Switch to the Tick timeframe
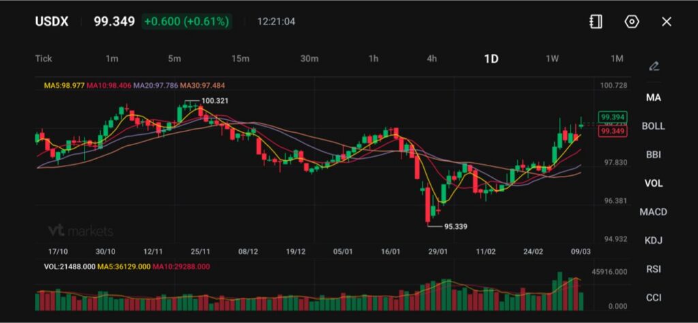Image resolution: width=698 pixels, height=323 pixels. point(44,59)
